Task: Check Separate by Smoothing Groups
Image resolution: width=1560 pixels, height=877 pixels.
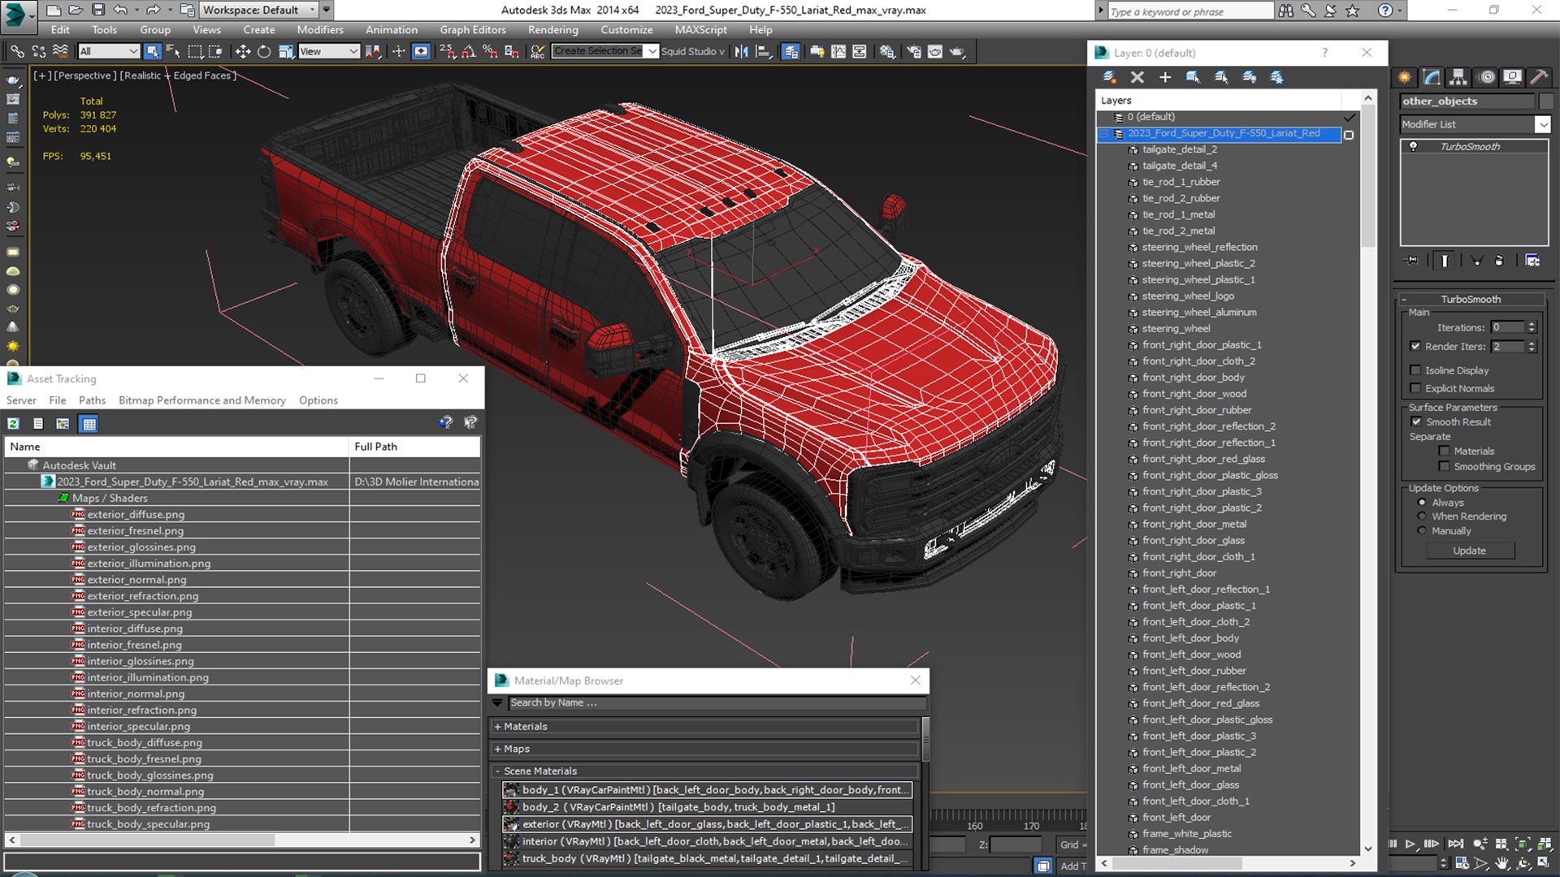Action: coord(1444,466)
